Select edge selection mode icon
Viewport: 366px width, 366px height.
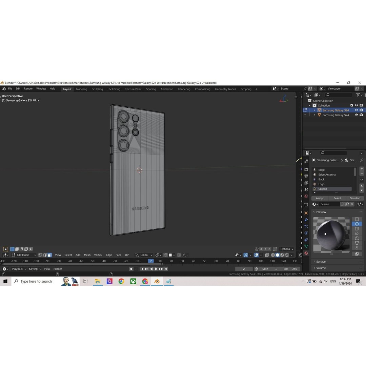click(x=45, y=255)
